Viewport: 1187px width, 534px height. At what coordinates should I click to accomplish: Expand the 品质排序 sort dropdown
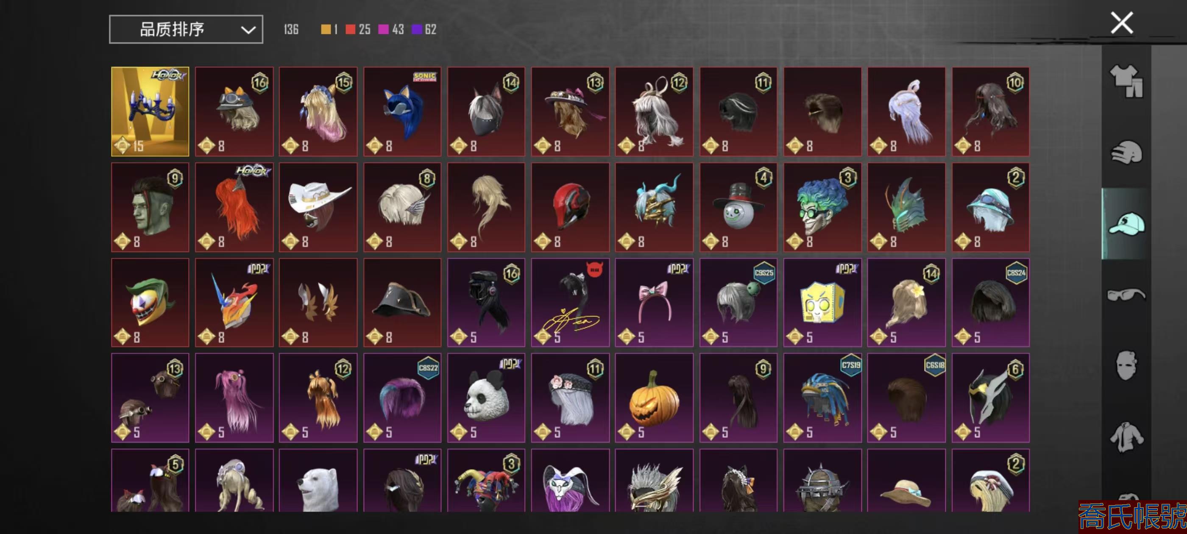186,30
